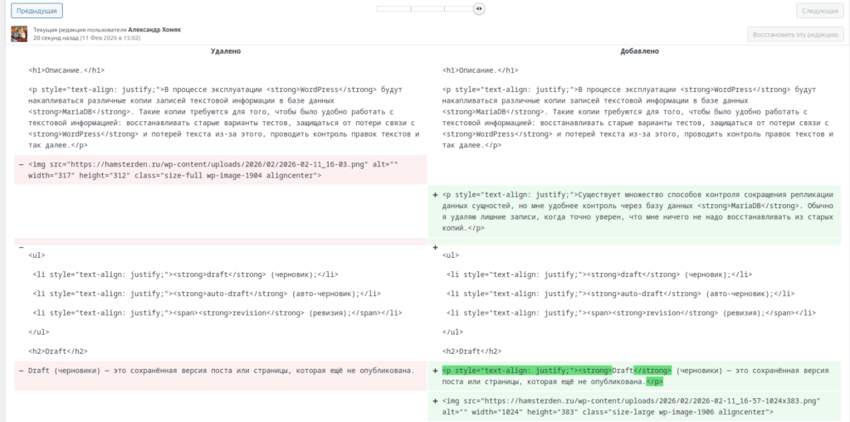Viewport: 850px width, 422px height.
Task: Click the minus marker above the left ul list
Action: coord(21,247)
